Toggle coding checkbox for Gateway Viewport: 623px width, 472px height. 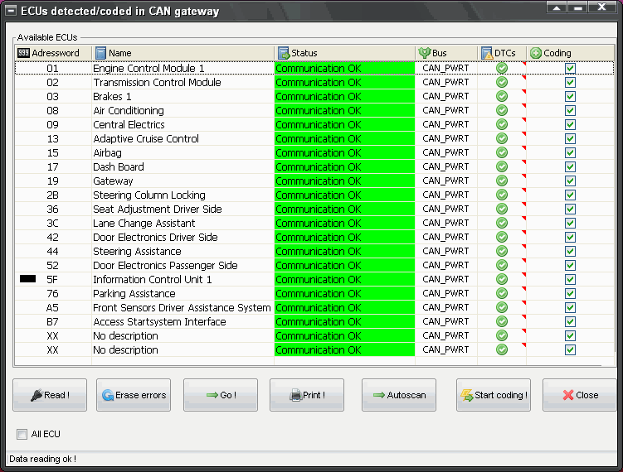[x=570, y=181]
